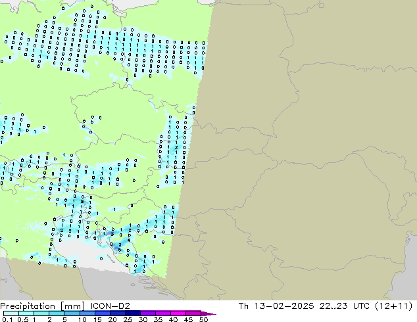Click the 0.5–1 mm legend color swatch
Image resolution: width=417 pixels, height=322 pixels.
pyautogui.click(x=26, y=313)
